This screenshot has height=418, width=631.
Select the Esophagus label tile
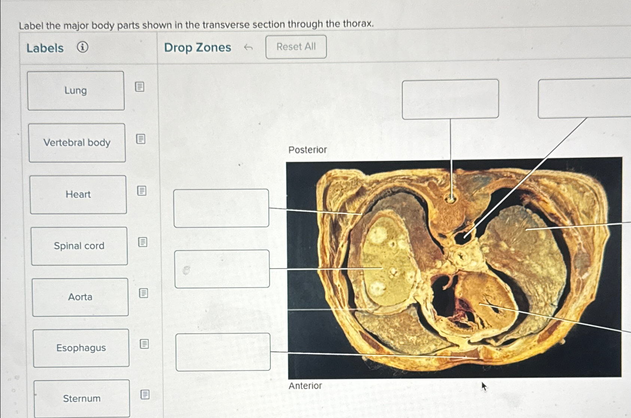(81, 348)
